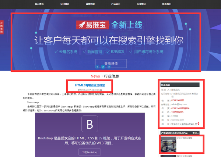This screenshot has width=221, height=157.
Task: Open the 企业分销建站套餐 product title link
Action: point(185,138)
